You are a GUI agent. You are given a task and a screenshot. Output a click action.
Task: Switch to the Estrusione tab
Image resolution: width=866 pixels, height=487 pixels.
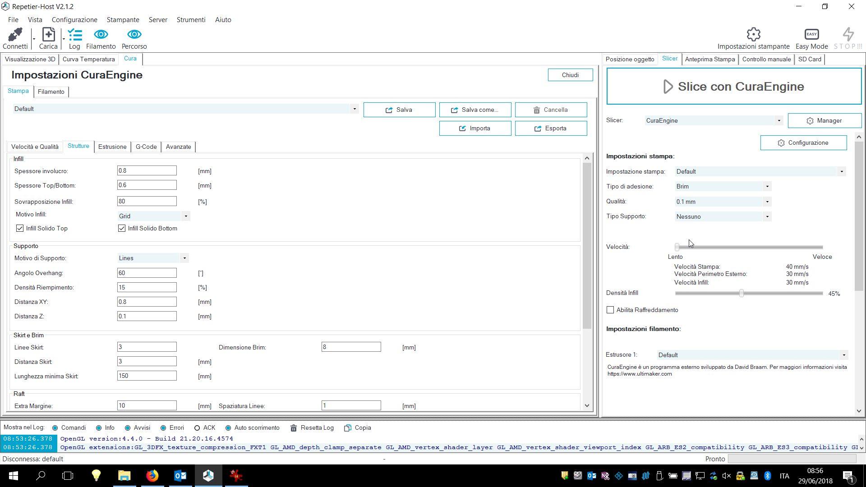point(112,147)
